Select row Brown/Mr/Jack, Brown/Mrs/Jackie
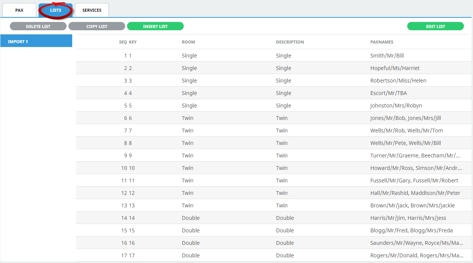Screen dimensions: 473x263 [x=274, y=205]
